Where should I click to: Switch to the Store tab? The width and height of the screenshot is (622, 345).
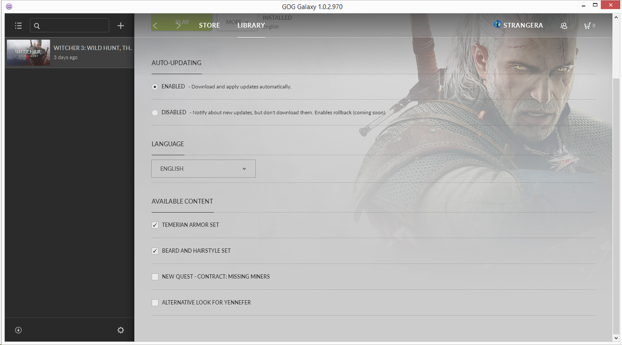pyautogui.click(x=209, y=25)
